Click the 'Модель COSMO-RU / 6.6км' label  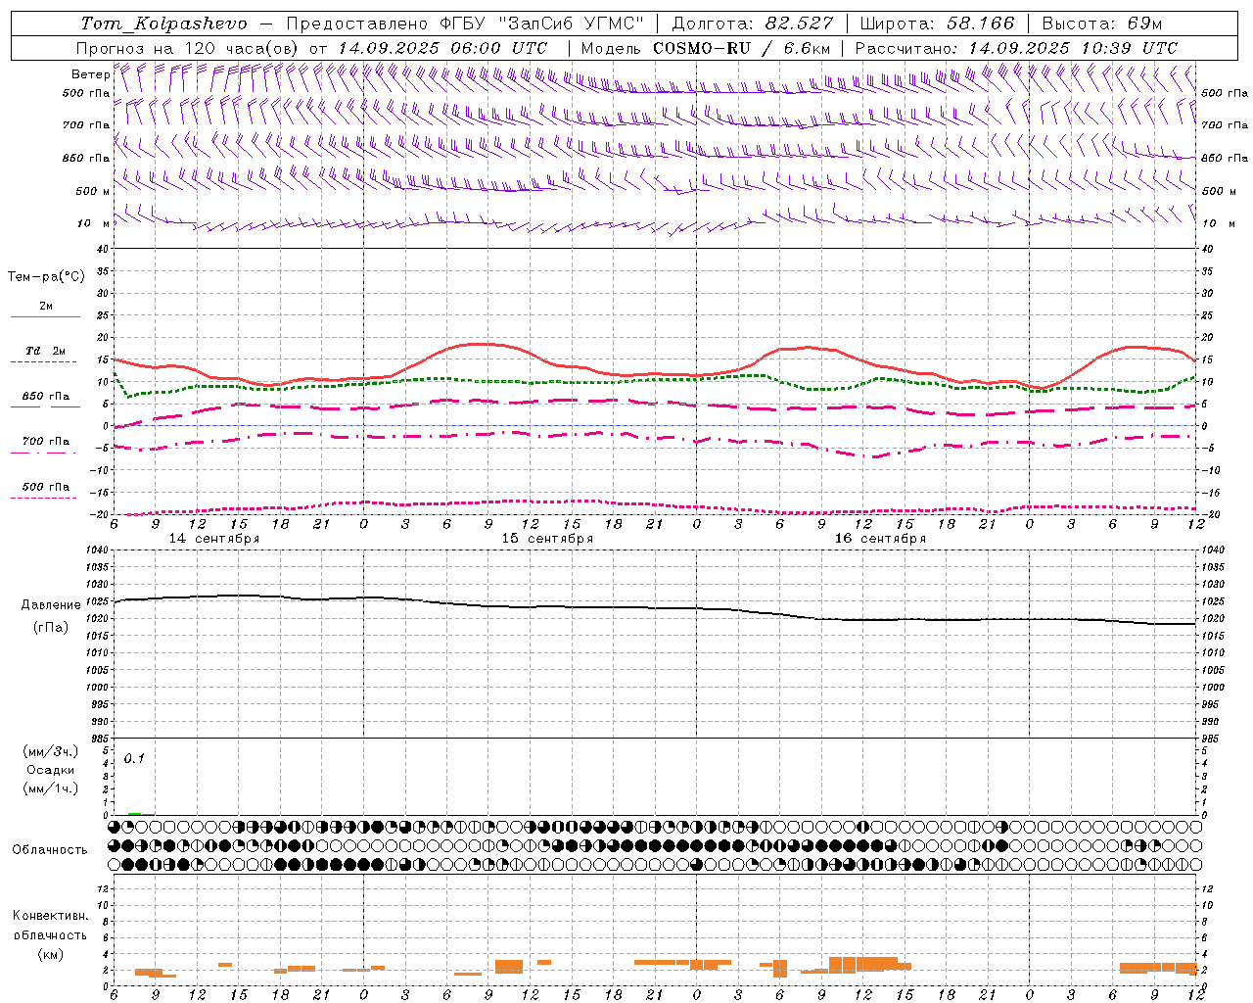pyautogui.click(x=706, y=47)
